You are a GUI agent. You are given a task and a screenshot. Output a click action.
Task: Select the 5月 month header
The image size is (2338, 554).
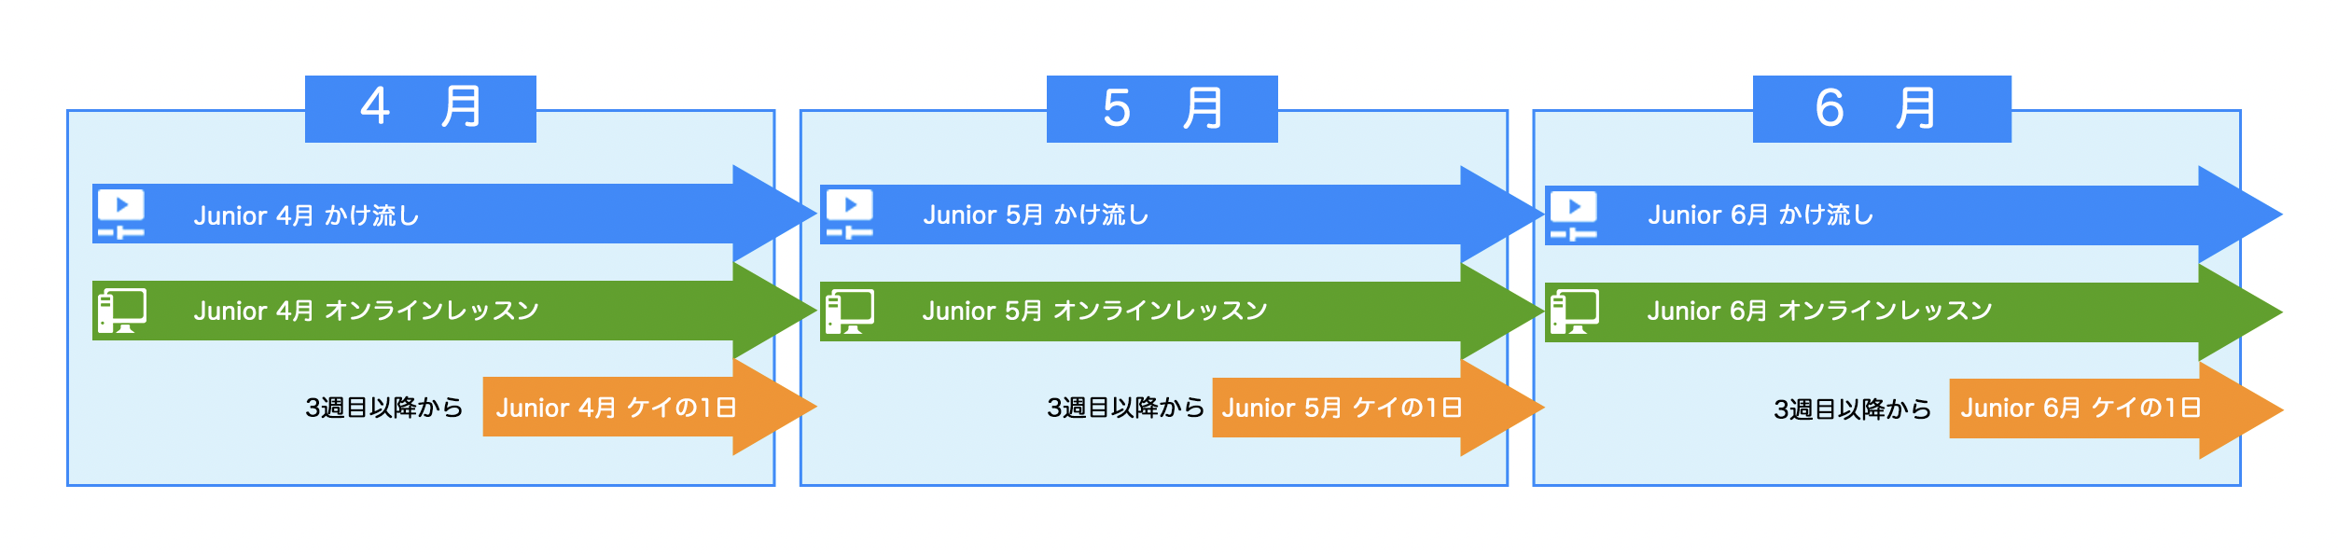point(1162,108)
